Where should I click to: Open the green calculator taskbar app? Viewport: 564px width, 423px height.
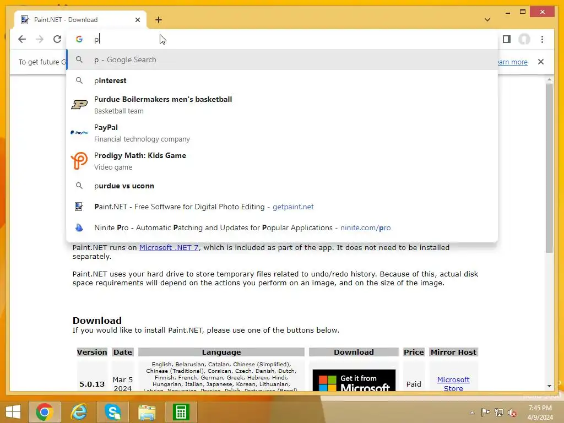181,412
